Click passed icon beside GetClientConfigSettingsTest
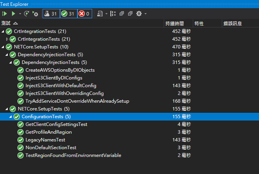Image resolution: width=259 pixels, height=174 pixels. (x=21, y=124)
